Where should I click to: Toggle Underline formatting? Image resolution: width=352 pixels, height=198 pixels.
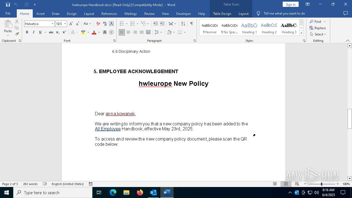point(40,32)
